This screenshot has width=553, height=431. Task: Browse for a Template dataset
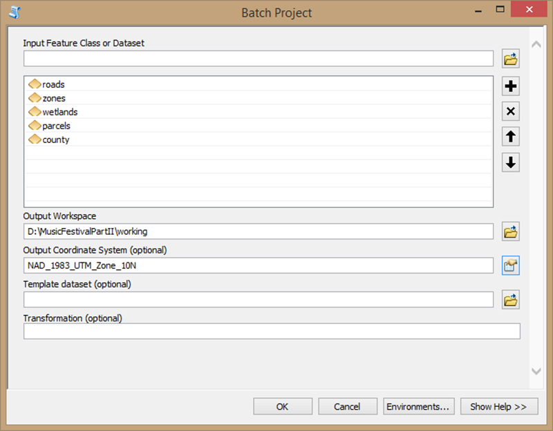click(510, 299)
